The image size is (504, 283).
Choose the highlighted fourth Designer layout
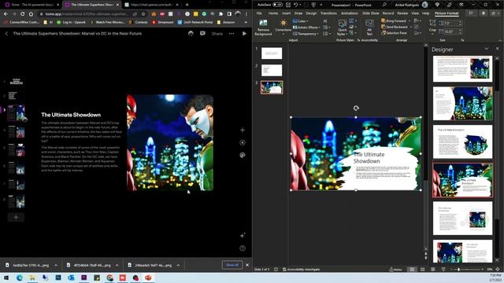coord(462,180)
